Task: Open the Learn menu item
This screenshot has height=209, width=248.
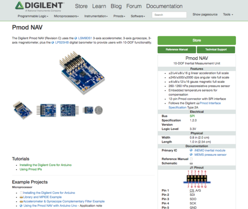Action: [x=99, y=6]
